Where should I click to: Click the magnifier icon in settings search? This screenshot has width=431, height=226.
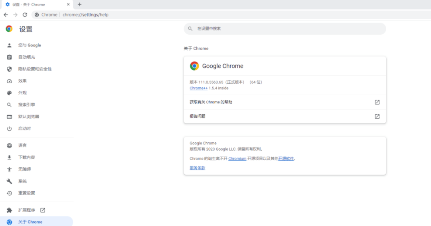[190, 29]
